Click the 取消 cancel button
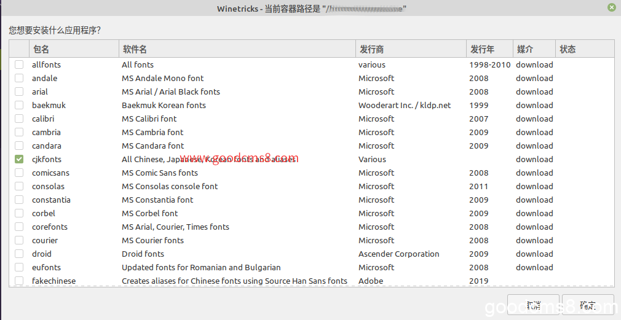The width and height of the screenshot is (621, 320). [533, 305]
